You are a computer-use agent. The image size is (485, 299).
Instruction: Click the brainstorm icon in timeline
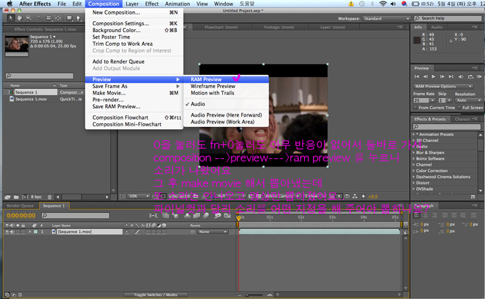click(218, 215)
